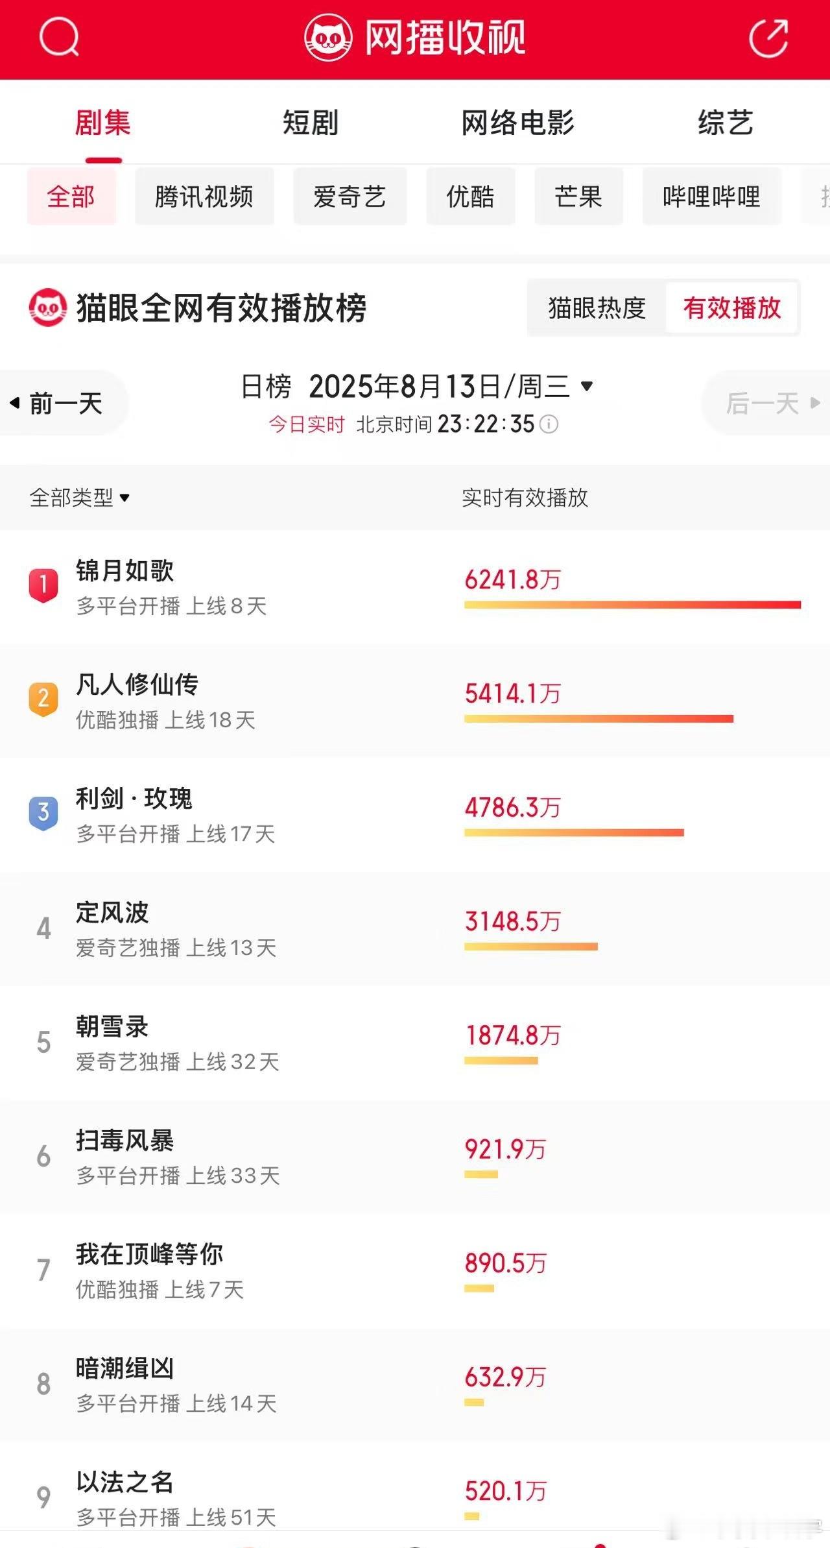Tap the Maoyan cat logo in header
The width and height of the screenshot is (830, 1548).
pos(329,38)
